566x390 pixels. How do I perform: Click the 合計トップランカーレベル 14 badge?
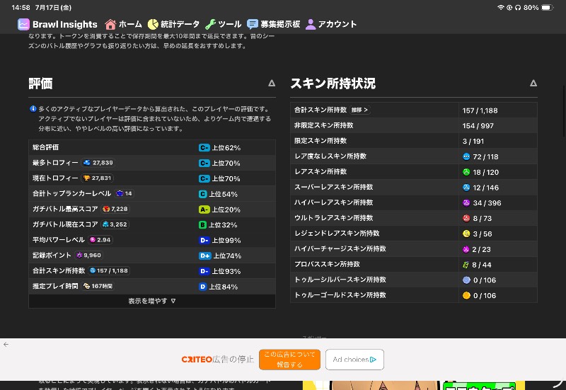(124, 193)
